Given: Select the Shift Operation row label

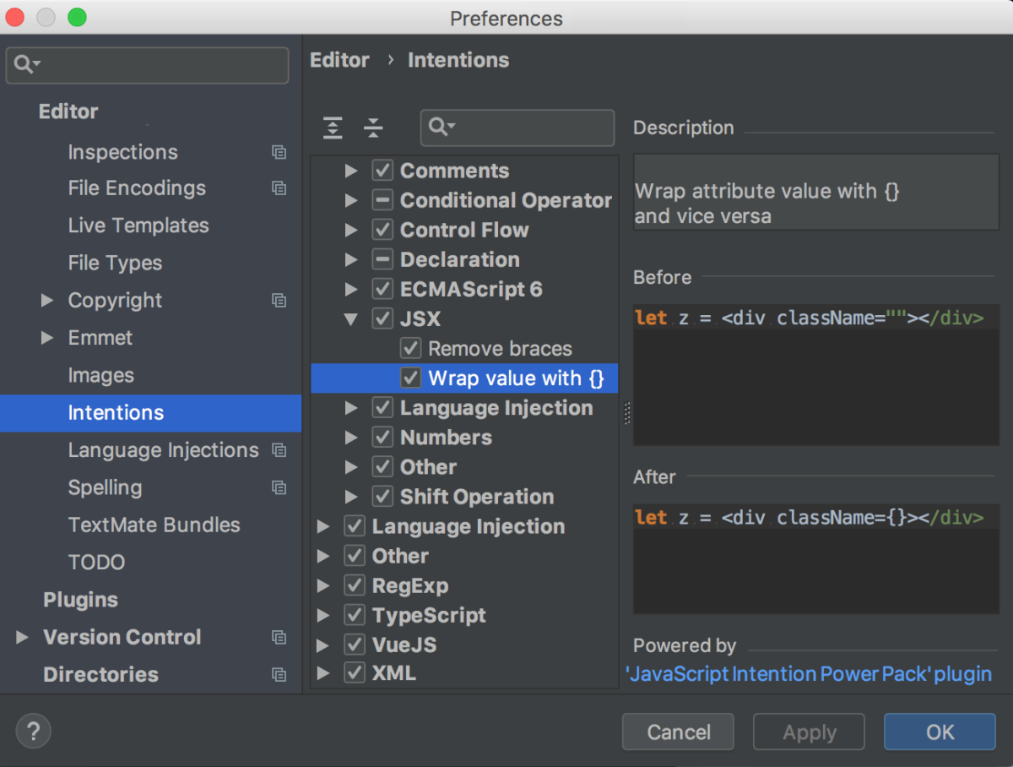Looking at the screenshot, I should (x=477, y=497).
